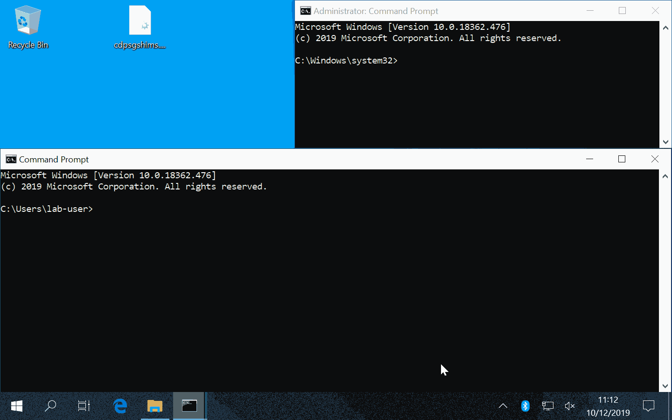Viewport: 672px width, 420px height.
Task: Click the Administrator Command Prompt title icon
Action: (x=306, y=11)
